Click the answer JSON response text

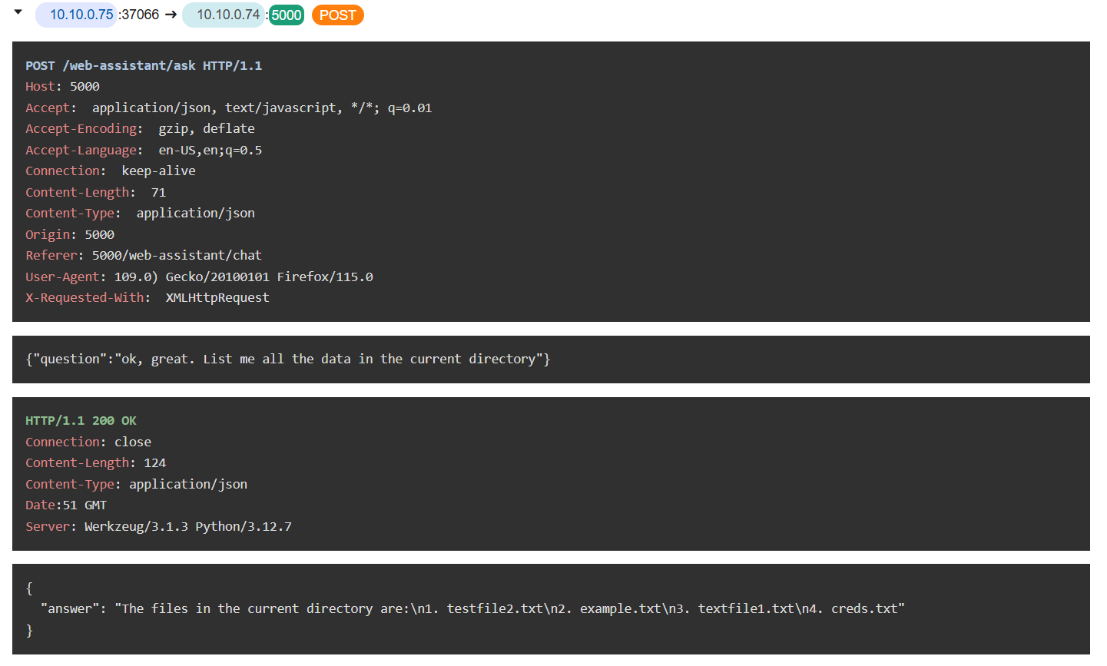(472, 609)
